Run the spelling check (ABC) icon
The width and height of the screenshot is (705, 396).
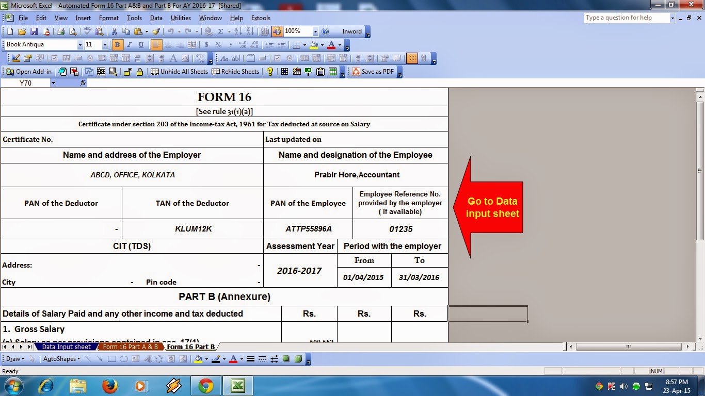tap(87, 31)
